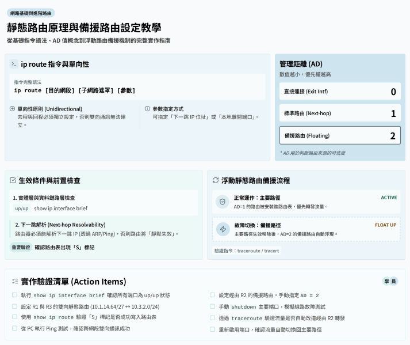The width and height of the screenshot is (410, 345).
Task: Check the R1 與 R3 雙向靜態路由 task
Action: tap(14, 306)
